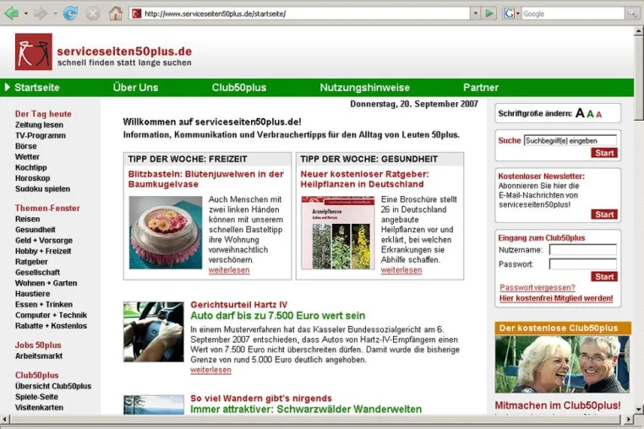The width and height of the screenshot is (644, 429).
Task: Open the forward history dropdown arrow
Action: pyautogui.click(x=55, y=14)
